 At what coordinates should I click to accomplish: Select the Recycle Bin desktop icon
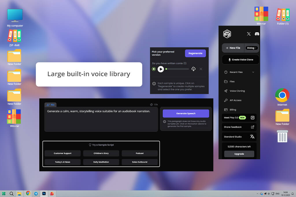coord(282,136)
